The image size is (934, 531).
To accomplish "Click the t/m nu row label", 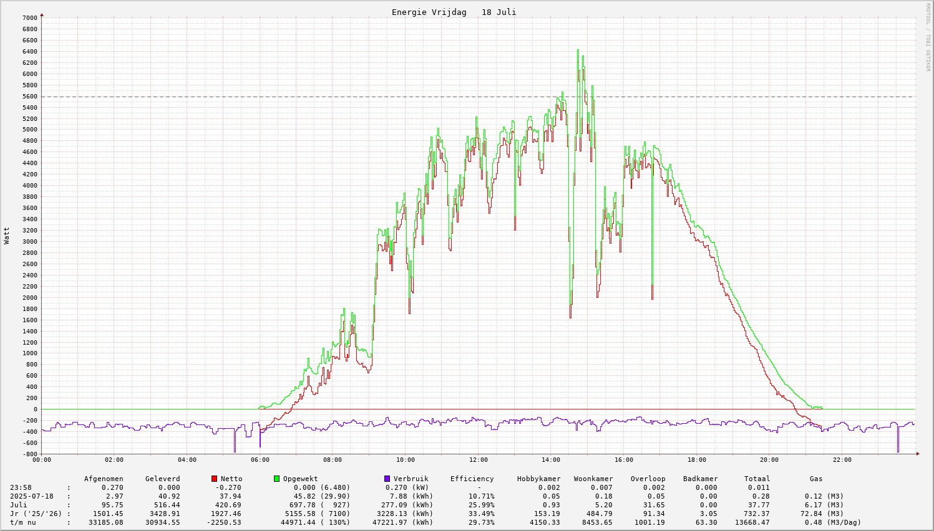I will pyautogui.click(x=23, y=522).
